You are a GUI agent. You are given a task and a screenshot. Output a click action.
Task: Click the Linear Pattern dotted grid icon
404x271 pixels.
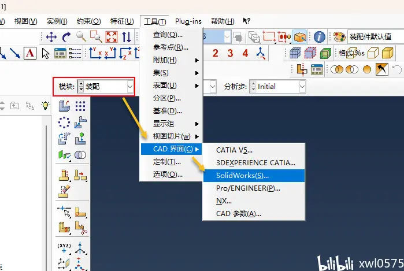(x=80, y=106)
